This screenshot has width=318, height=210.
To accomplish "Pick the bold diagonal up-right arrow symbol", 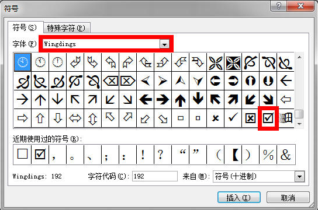I will point(233,100).
